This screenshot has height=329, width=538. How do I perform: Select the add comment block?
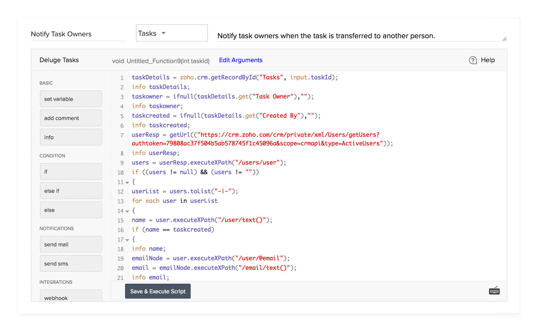(71, 118)
